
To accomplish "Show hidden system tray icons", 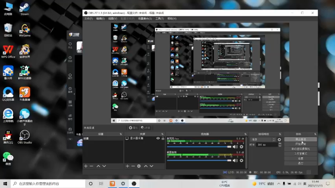I will click(x=279, y=183).
